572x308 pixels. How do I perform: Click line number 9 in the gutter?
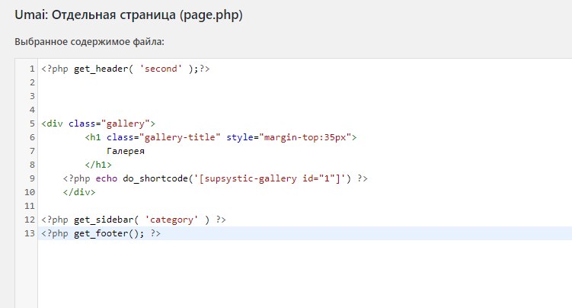pos(32,178)
